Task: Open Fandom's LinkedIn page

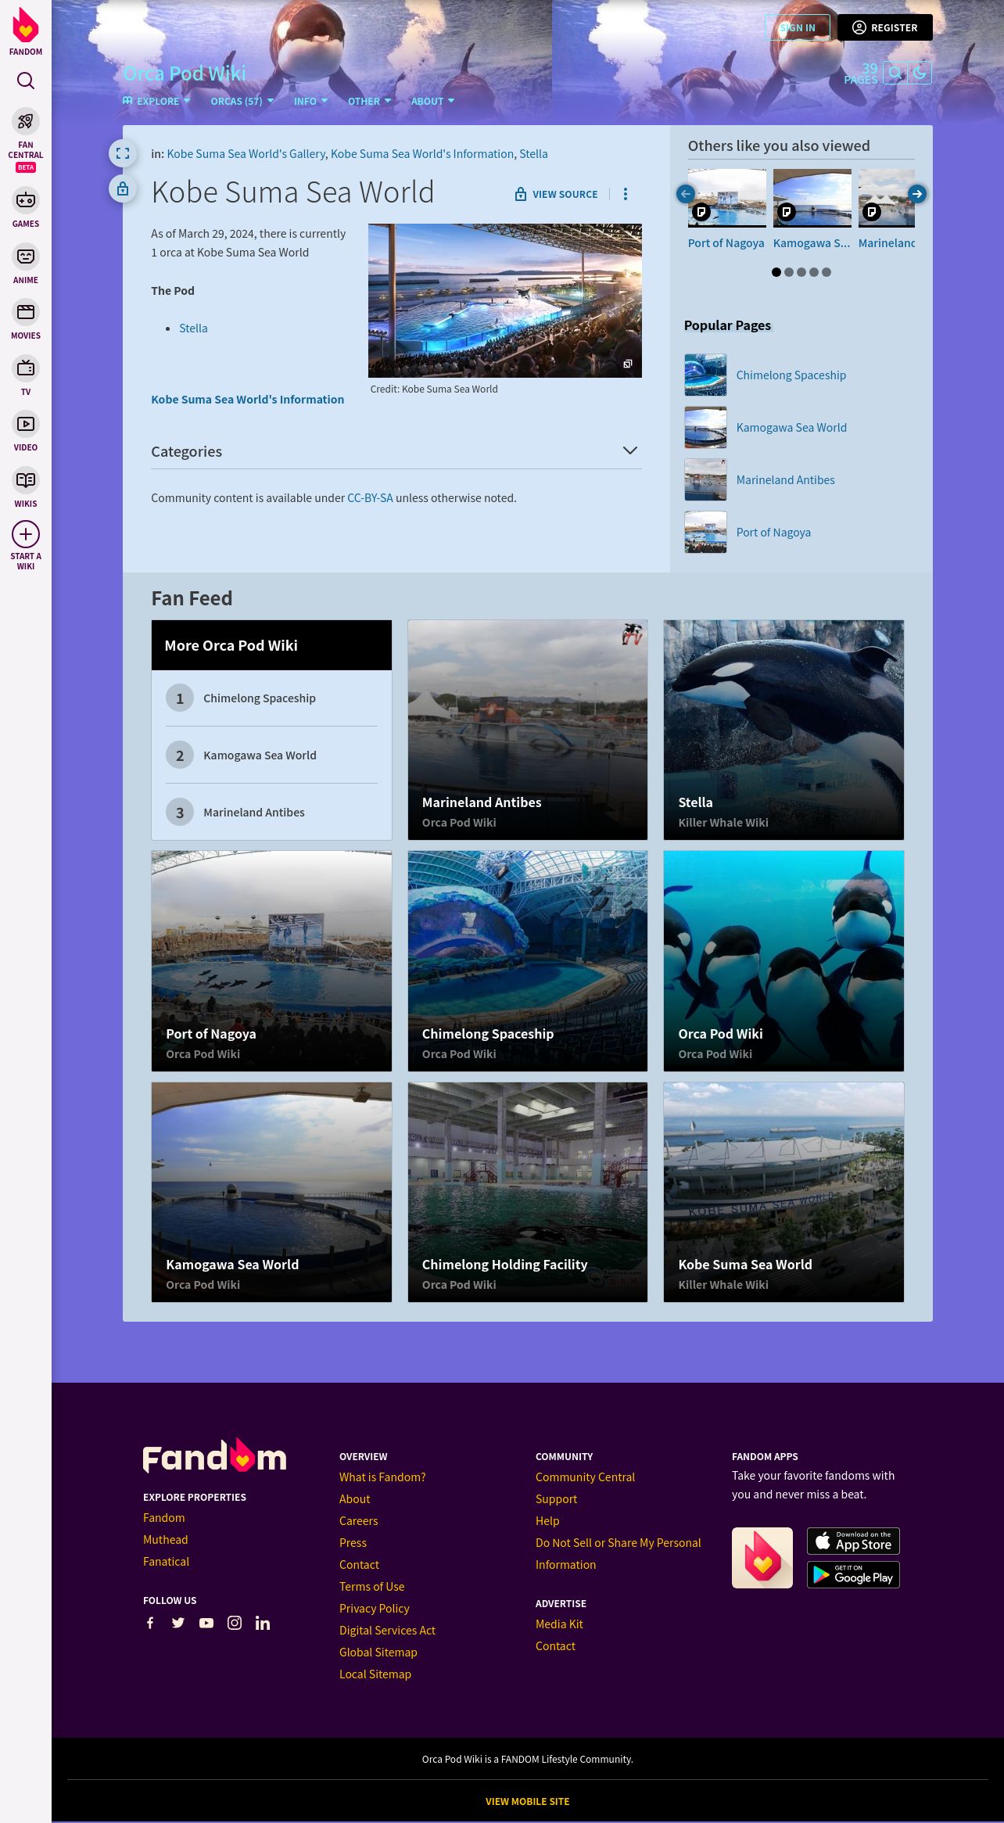Action: (263, 1623)
